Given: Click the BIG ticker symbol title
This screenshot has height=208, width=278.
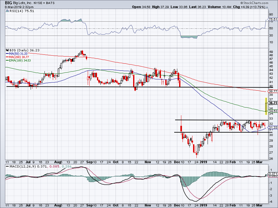Looking at the screenshot, I should pyautogui.click(x=8, y=3).
